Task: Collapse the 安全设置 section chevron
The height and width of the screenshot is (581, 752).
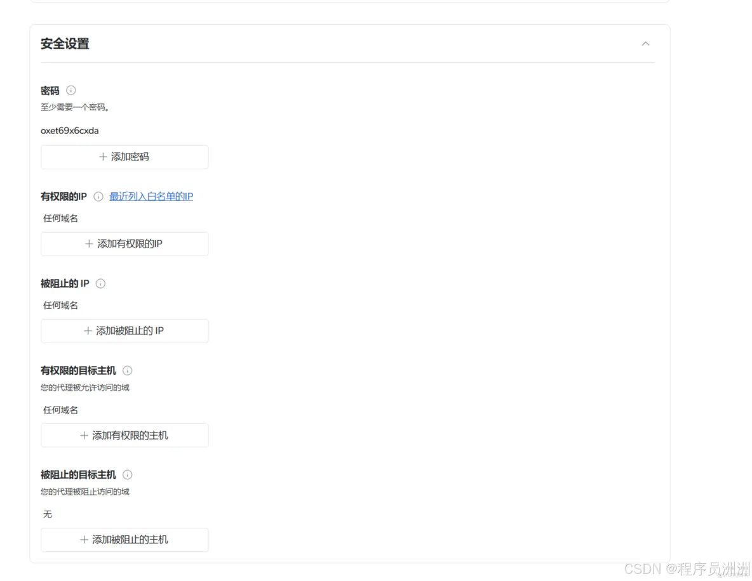Action: (x=645, y=44)
